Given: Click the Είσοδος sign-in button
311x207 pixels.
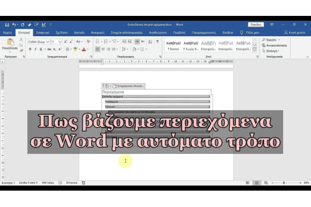Looking at the screenshot, I should [256, 24].
